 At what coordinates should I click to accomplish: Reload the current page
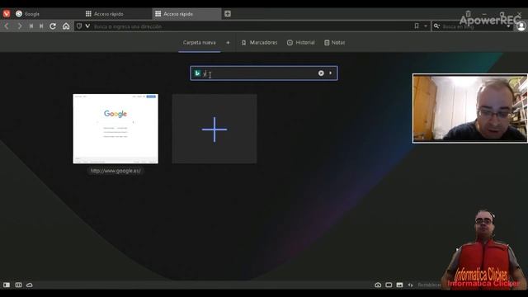click(x=53, y=26)
